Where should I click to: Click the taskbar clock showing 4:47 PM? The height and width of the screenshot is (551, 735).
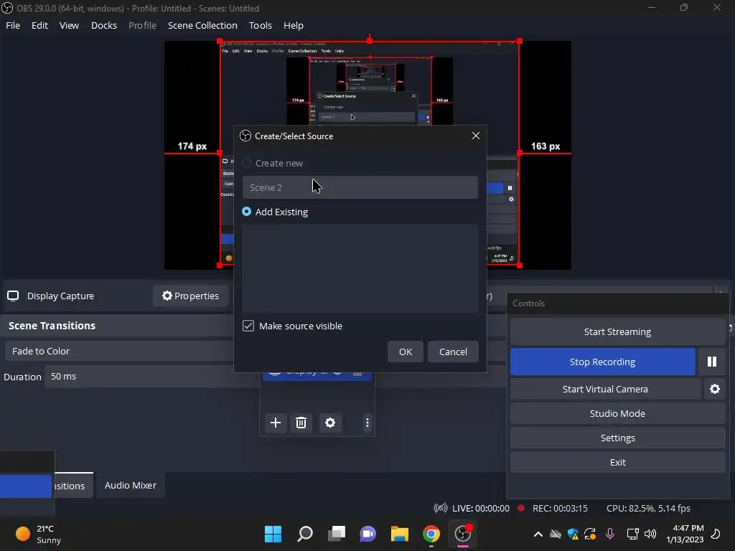pyautogui.click(x=685, y=534)
